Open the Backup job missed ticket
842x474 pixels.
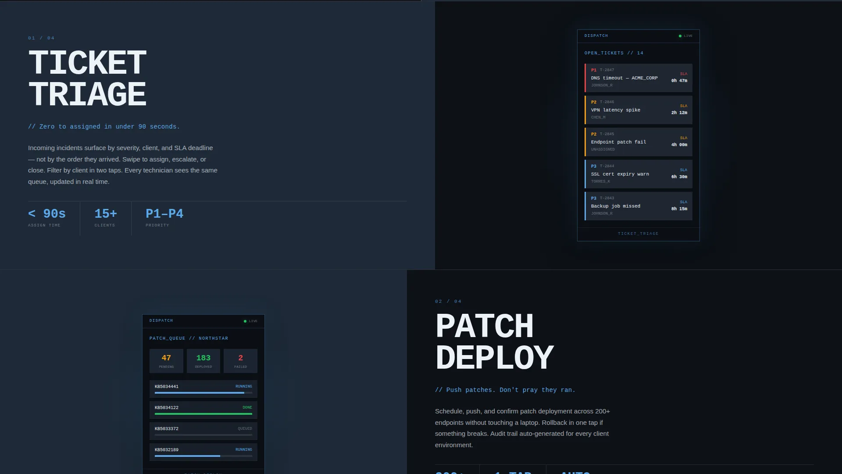point(639,206)
